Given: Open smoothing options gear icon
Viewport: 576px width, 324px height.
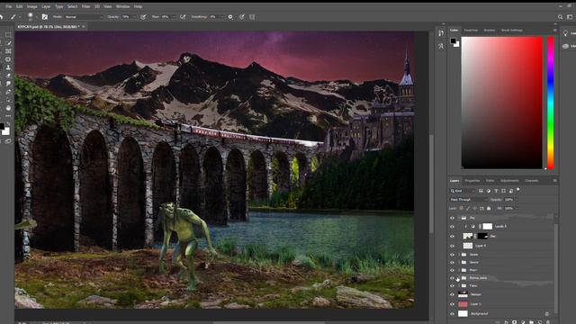Looking at the screenshot, I should (230, 17).
